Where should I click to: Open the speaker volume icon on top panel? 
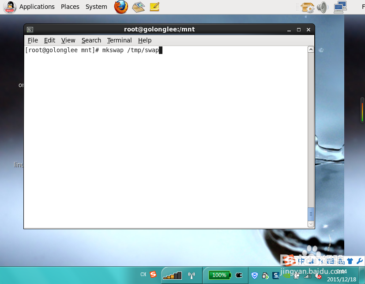click(321, 7)
